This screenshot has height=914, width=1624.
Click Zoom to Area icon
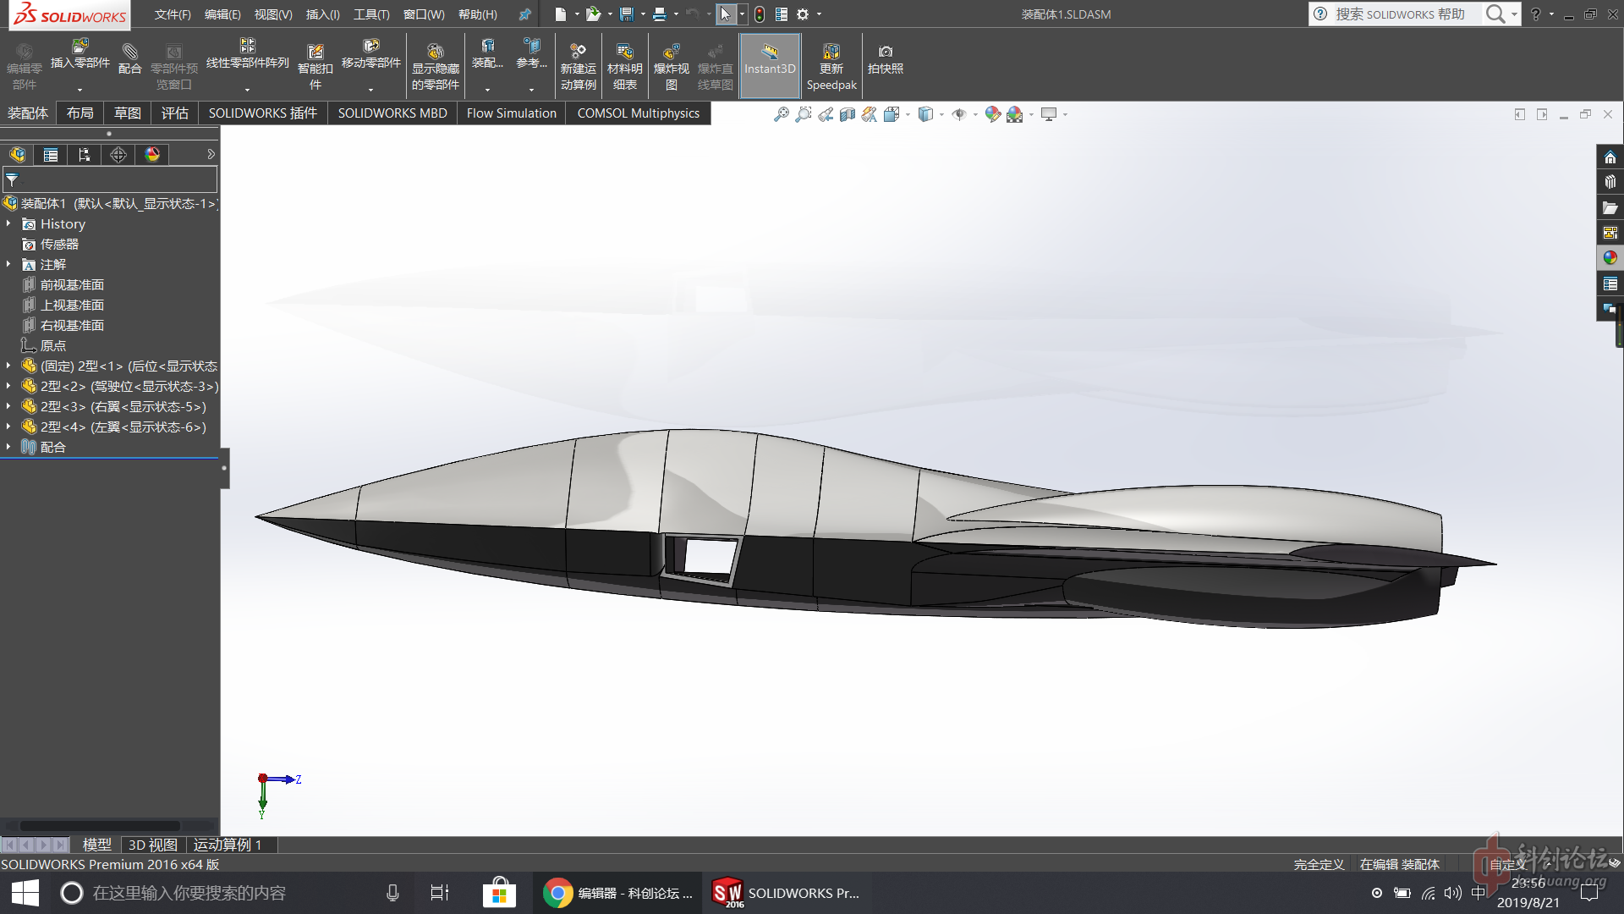pos(803,114)
